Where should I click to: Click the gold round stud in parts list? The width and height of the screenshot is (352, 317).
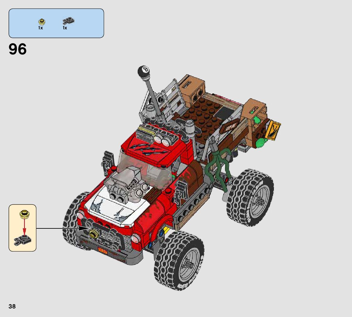coord(41,22)
